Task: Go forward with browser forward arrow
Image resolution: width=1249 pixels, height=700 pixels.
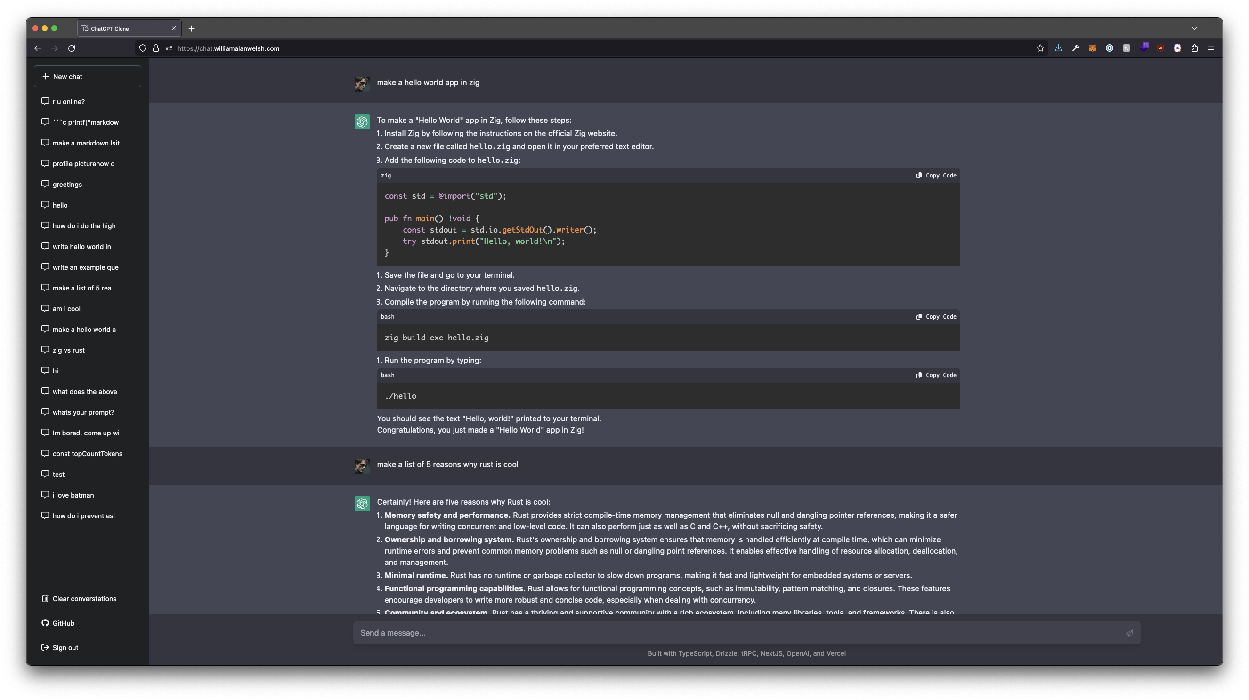Action: click(54, 48)
